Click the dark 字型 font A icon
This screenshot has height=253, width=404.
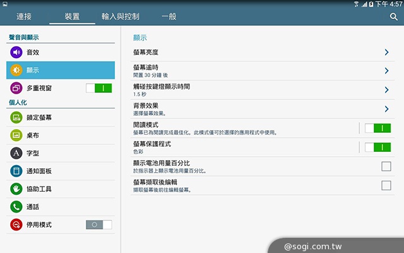point(16,153)
